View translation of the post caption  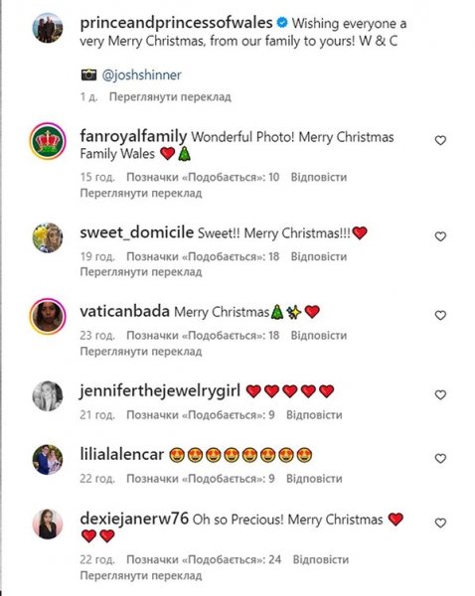click(170, 97)
